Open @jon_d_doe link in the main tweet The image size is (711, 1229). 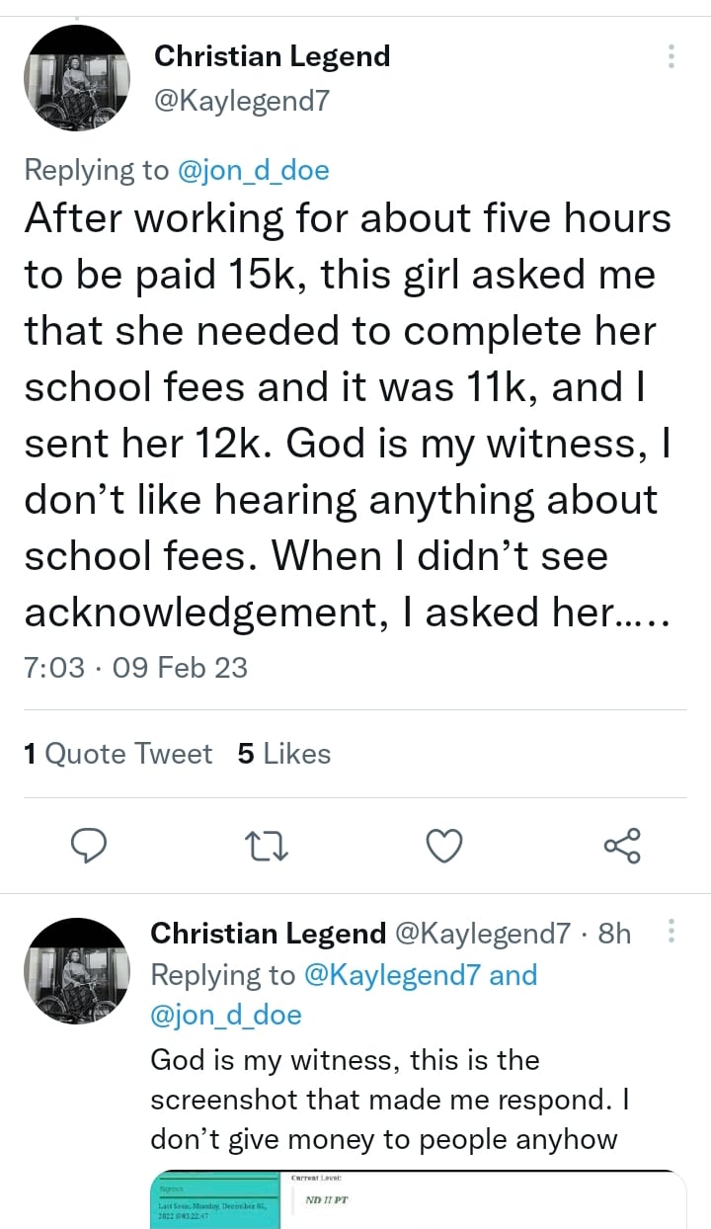(253, 171)
